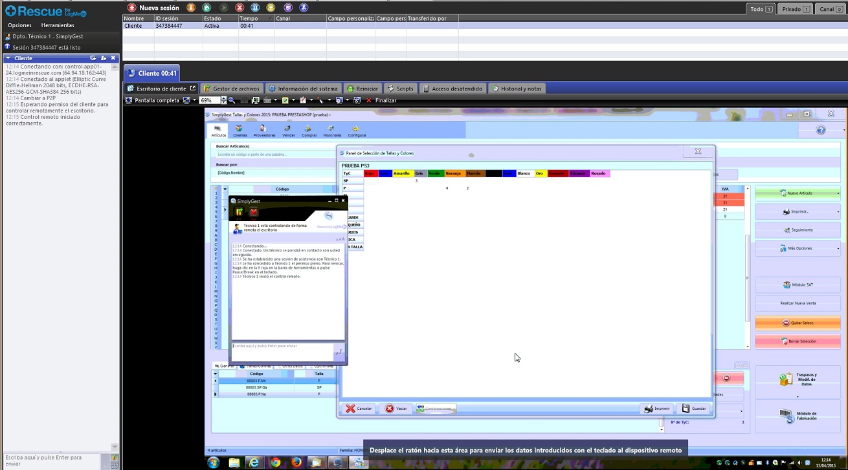The height and width of the screenshot is (470, 848).
Task: Expand the whiteboard pen dropdown arrow
Action: (x=311, y=100)
